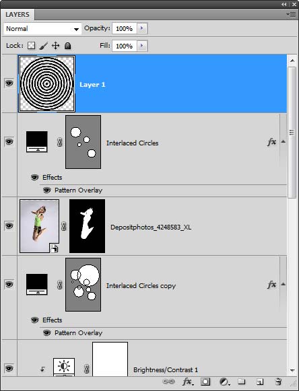Toggle Effects eye under Interlaced Circles copy
Screen dimensions: 299x391
pyautogui.click(x=34, y=320)
